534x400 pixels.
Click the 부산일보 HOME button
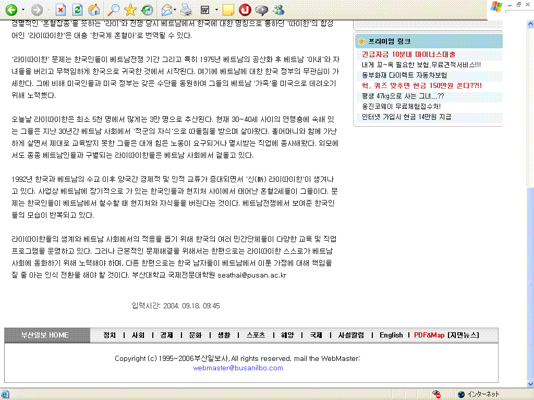45,335
